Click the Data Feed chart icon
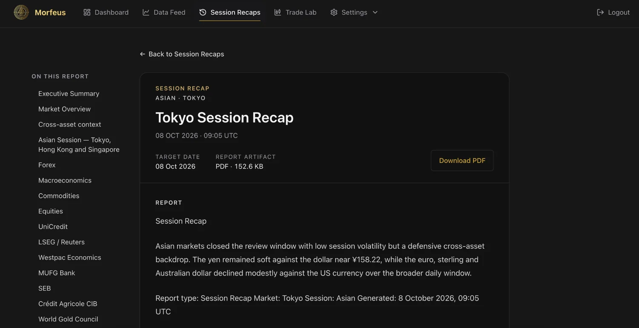 tap(146, 12)
